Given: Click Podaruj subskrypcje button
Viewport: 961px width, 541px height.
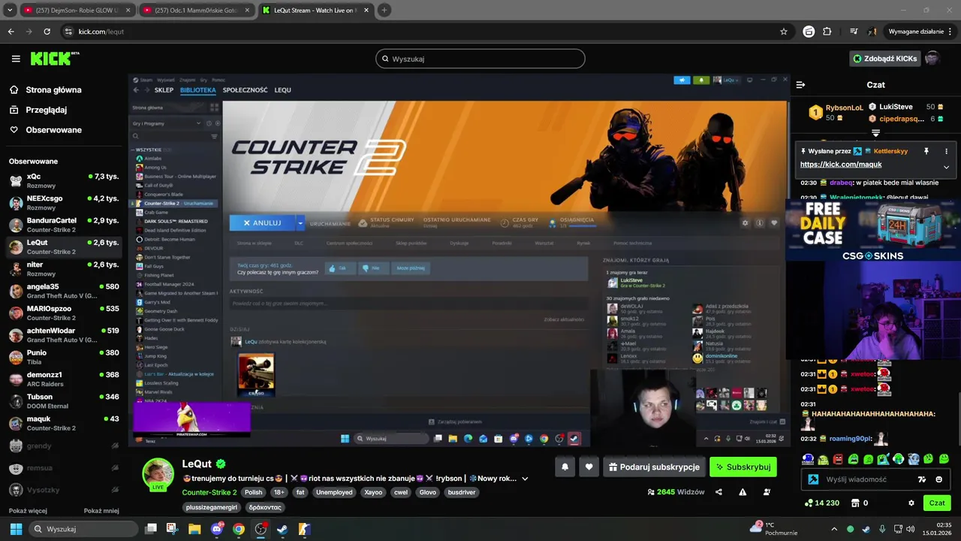Looking at the screenshot, I should pyautogui.click(x=654, y=467).
